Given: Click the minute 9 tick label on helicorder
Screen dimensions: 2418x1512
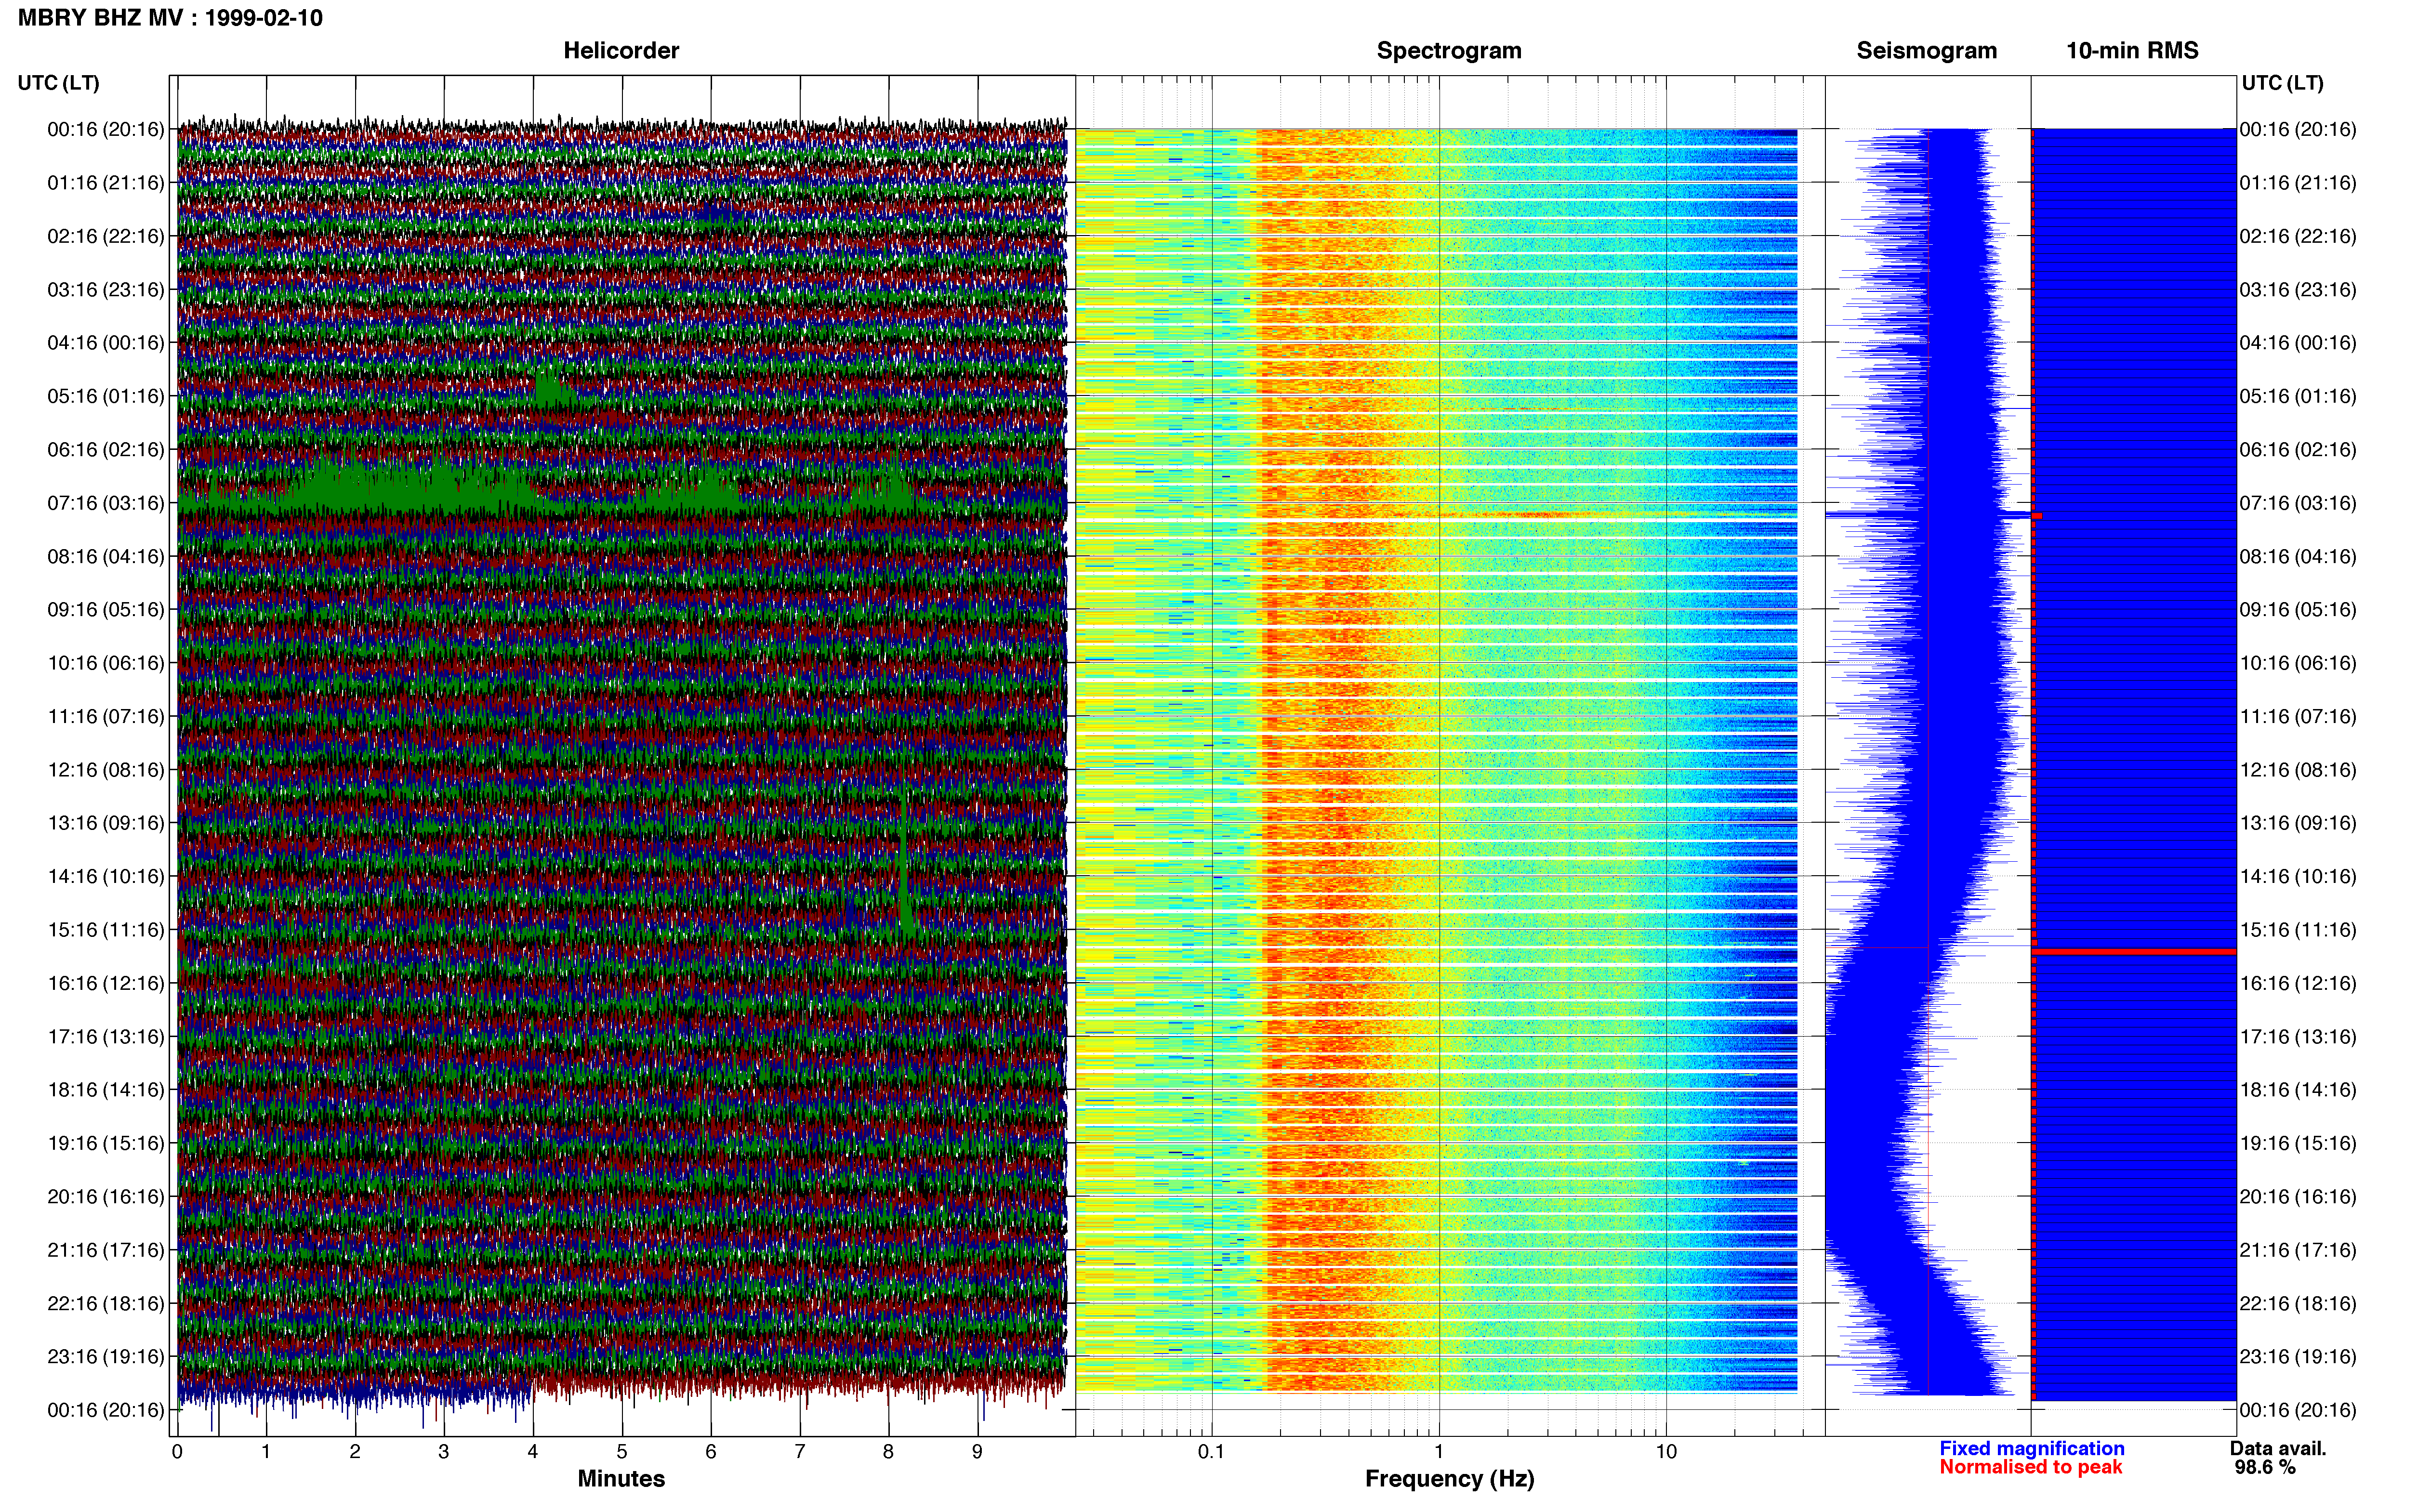Looking at the screenshot, I should point(977,1451).
